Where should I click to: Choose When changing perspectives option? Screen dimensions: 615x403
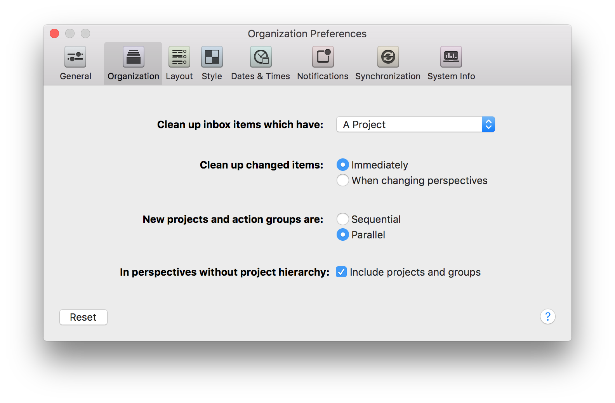pyautogui.click(x=342, y=180)
